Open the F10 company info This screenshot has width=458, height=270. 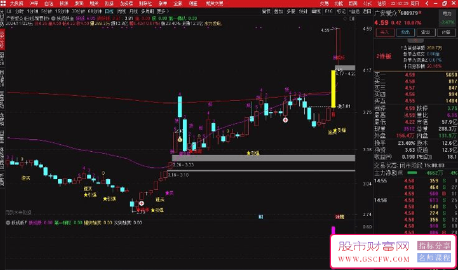tap(328, 11)
